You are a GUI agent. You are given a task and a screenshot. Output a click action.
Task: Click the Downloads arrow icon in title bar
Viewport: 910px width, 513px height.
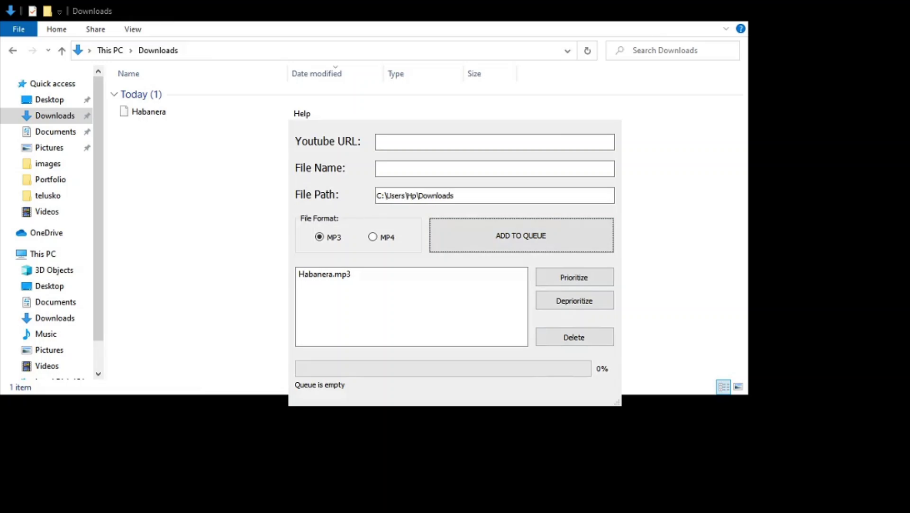click(x=10, y=10)
